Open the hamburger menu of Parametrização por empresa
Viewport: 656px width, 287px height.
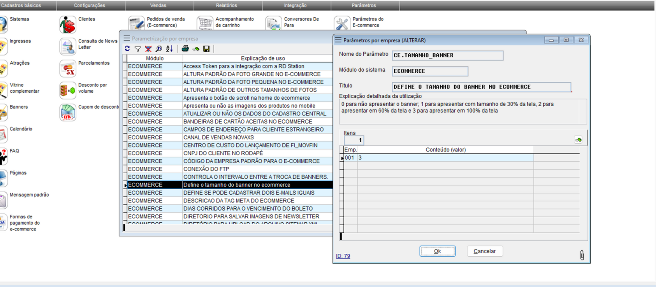[127, 38]
